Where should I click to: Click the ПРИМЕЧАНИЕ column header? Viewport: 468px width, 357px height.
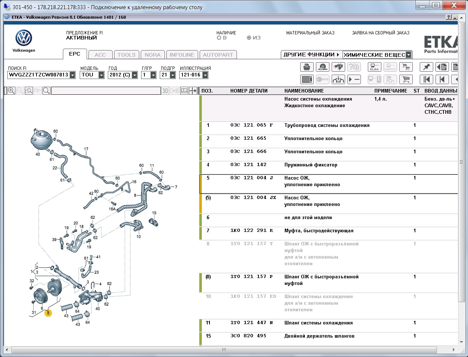point(390,91)
